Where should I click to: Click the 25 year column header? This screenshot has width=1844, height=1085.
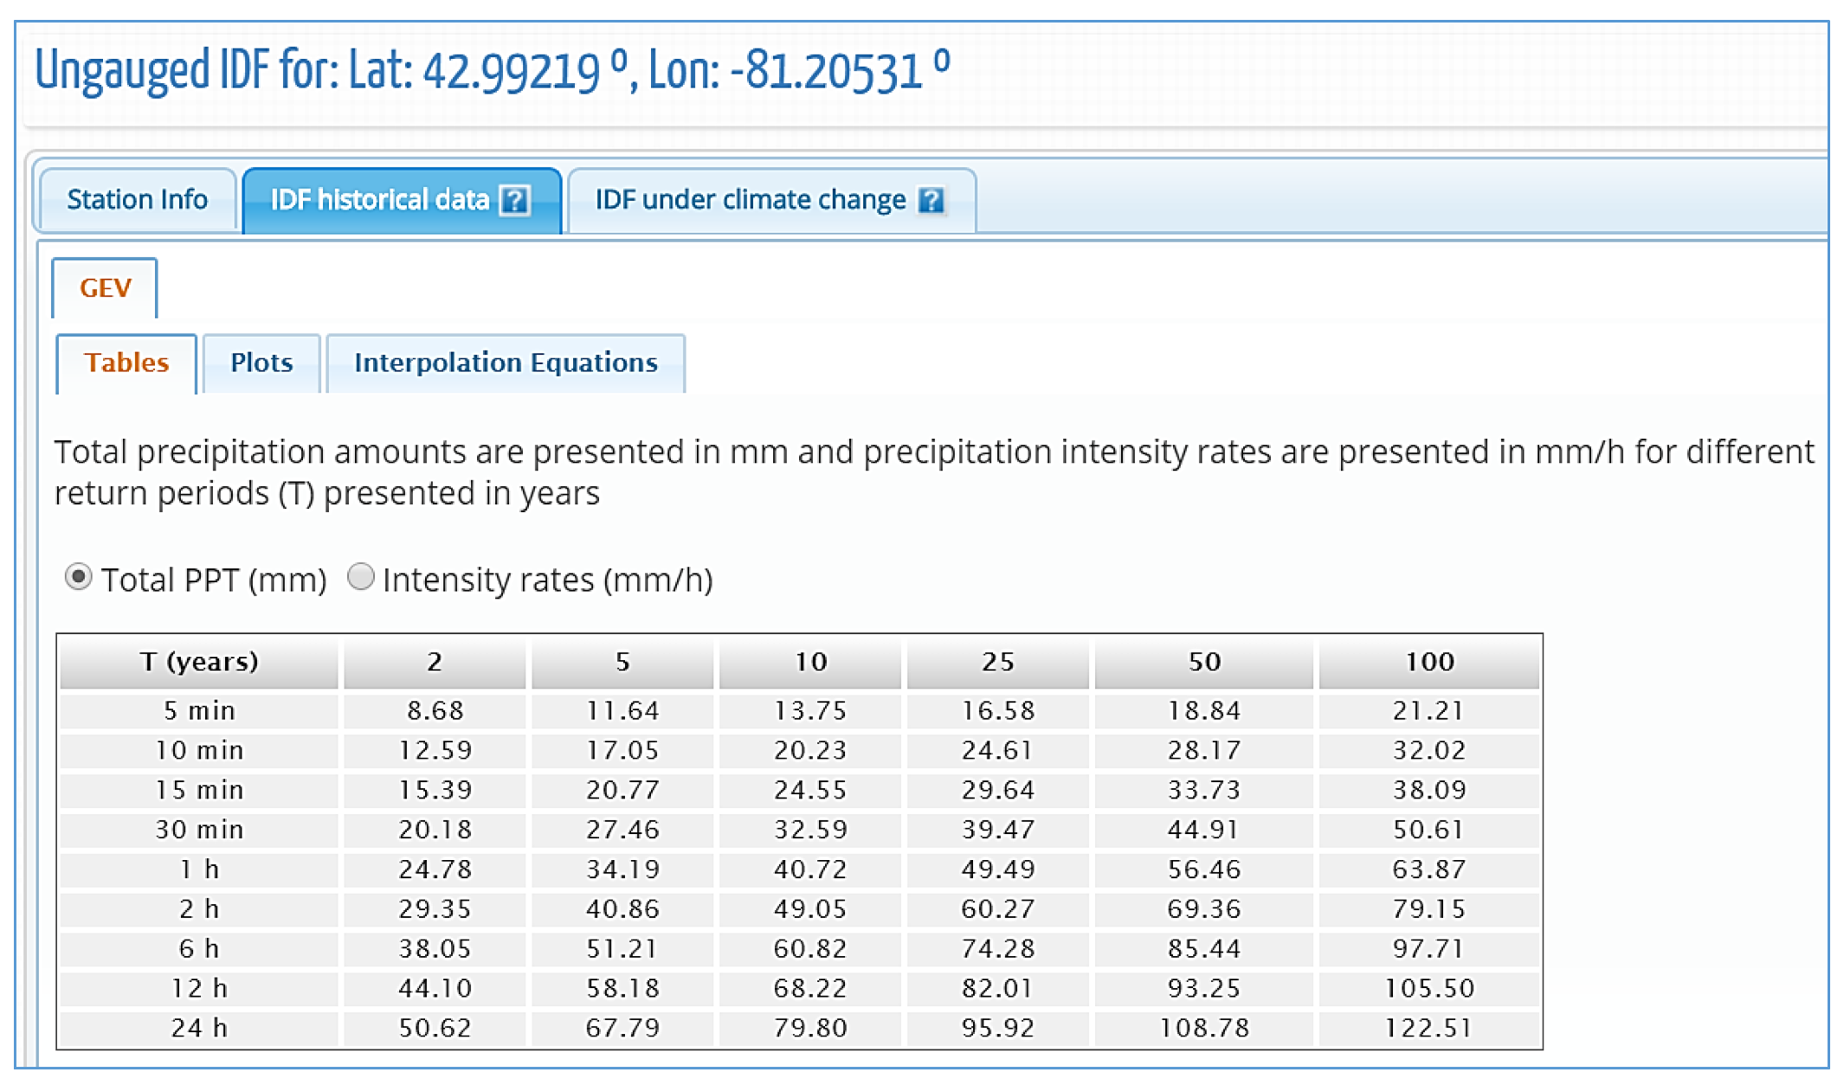click(997, 662)
